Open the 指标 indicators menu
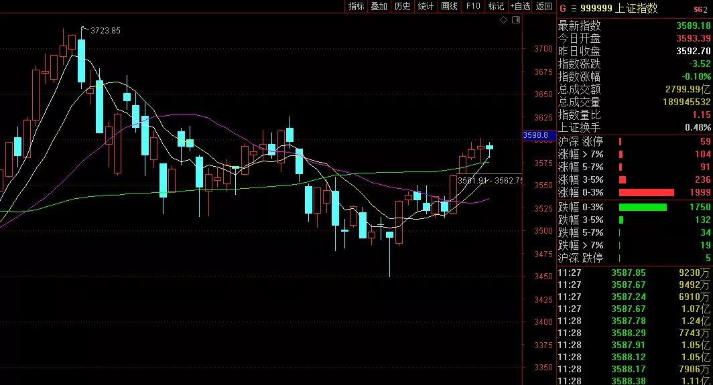The height and width of the screenshot is (385, 713). [356, 6]
